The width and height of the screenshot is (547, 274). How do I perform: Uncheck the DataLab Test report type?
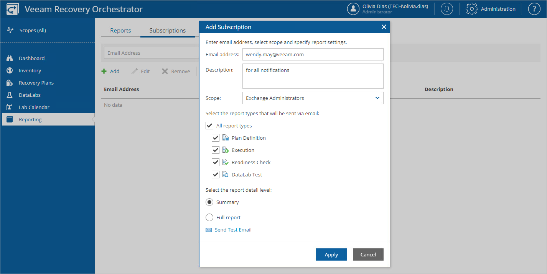(x=216, y=174)
